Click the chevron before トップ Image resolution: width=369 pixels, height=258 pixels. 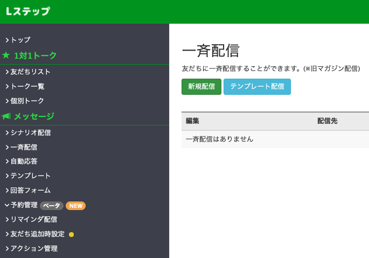pos(8,40)
